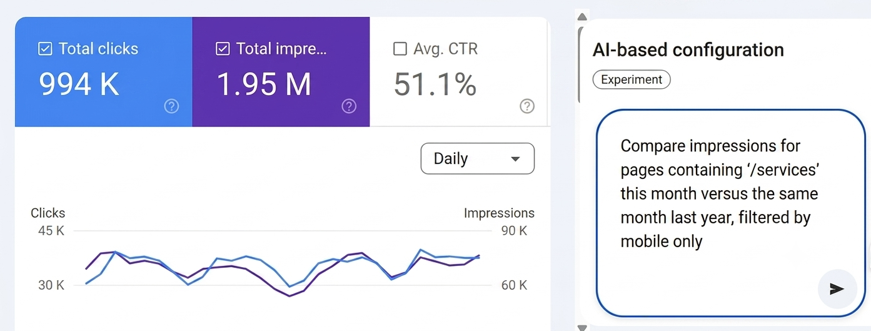This screenshot has width=871, height=331.
Task: Enable the Avg. CTR checkbox
Action: tap(400, 49)
